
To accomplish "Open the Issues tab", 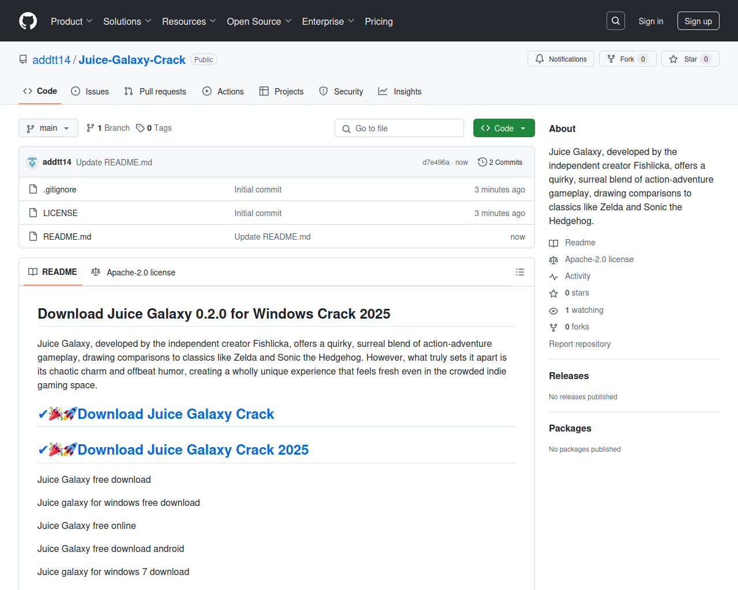I will tap(90, 92).
